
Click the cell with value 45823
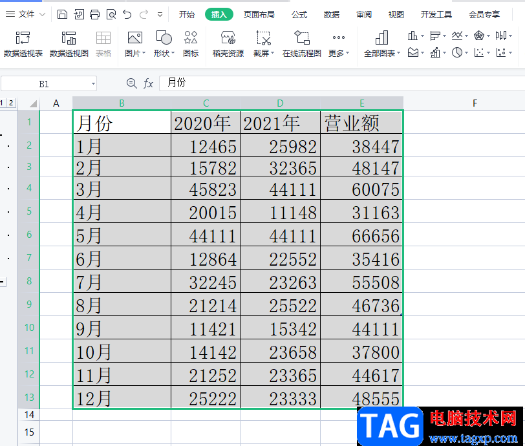click(206, 189)
